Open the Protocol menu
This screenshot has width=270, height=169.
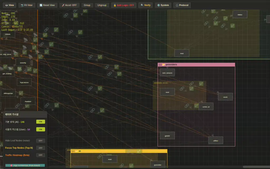182,5
